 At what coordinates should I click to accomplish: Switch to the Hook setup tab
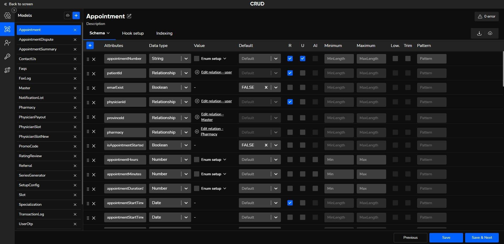coord(133,33)
